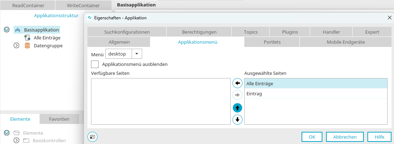The height and width of the screenshot is (144, 394).
Task: Click the Datengruppe database icon
Action: tap(27, 45)
